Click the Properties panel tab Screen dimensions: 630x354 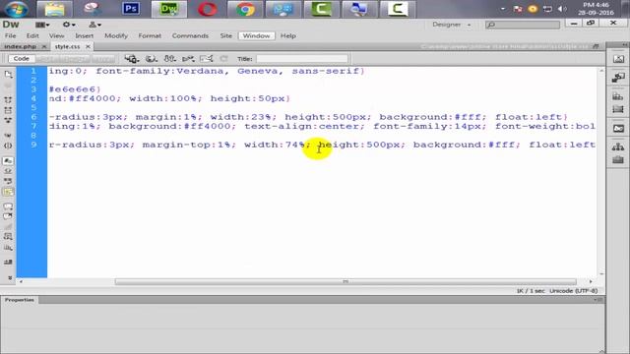(x=20, y=300)
